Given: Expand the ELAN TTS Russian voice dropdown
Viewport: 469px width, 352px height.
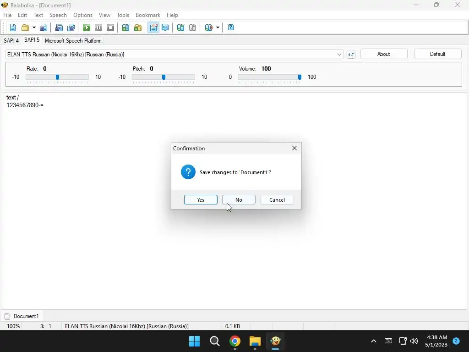Looking at the screenshot, I should [339, 55].
